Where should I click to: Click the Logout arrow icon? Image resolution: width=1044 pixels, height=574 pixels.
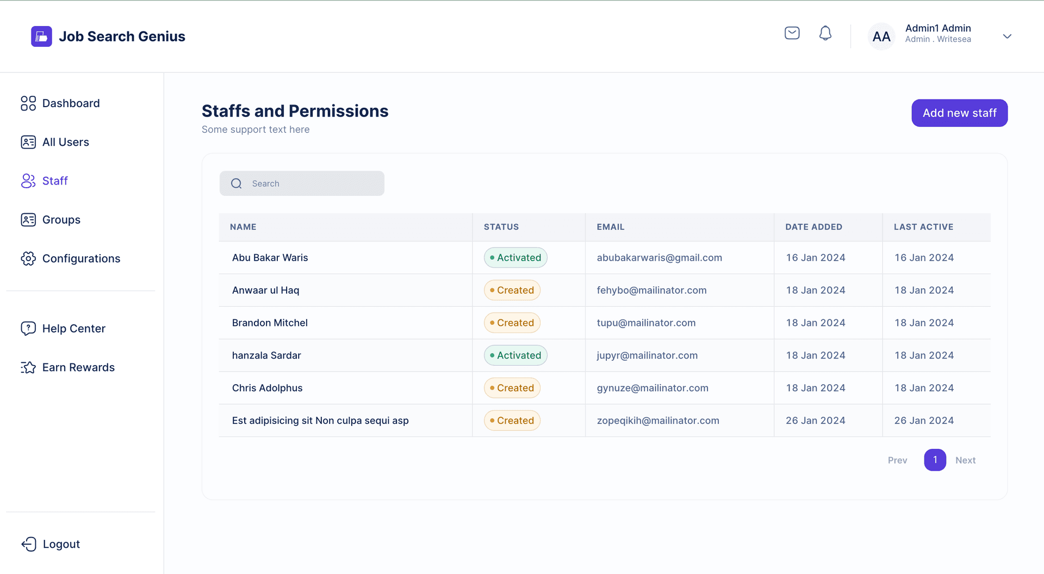pyautogui.click(x=29, y=544)
